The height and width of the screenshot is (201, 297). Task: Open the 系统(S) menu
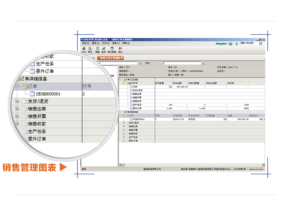[x=85, y=43]
